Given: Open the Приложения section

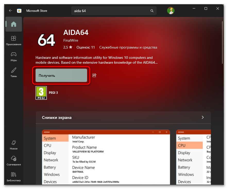Looking at the screenshot, I should (x=14, y=41).
